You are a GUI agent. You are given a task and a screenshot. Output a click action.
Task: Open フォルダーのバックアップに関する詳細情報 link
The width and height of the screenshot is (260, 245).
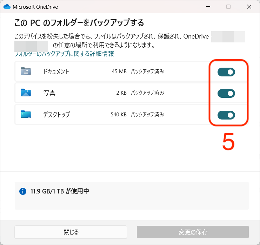coord(64,54)
